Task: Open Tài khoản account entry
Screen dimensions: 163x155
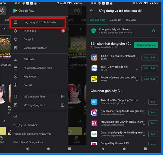Action: 39,59
